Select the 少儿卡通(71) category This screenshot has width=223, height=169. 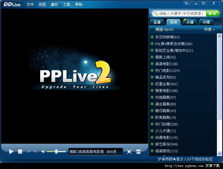tap(165, 131)
